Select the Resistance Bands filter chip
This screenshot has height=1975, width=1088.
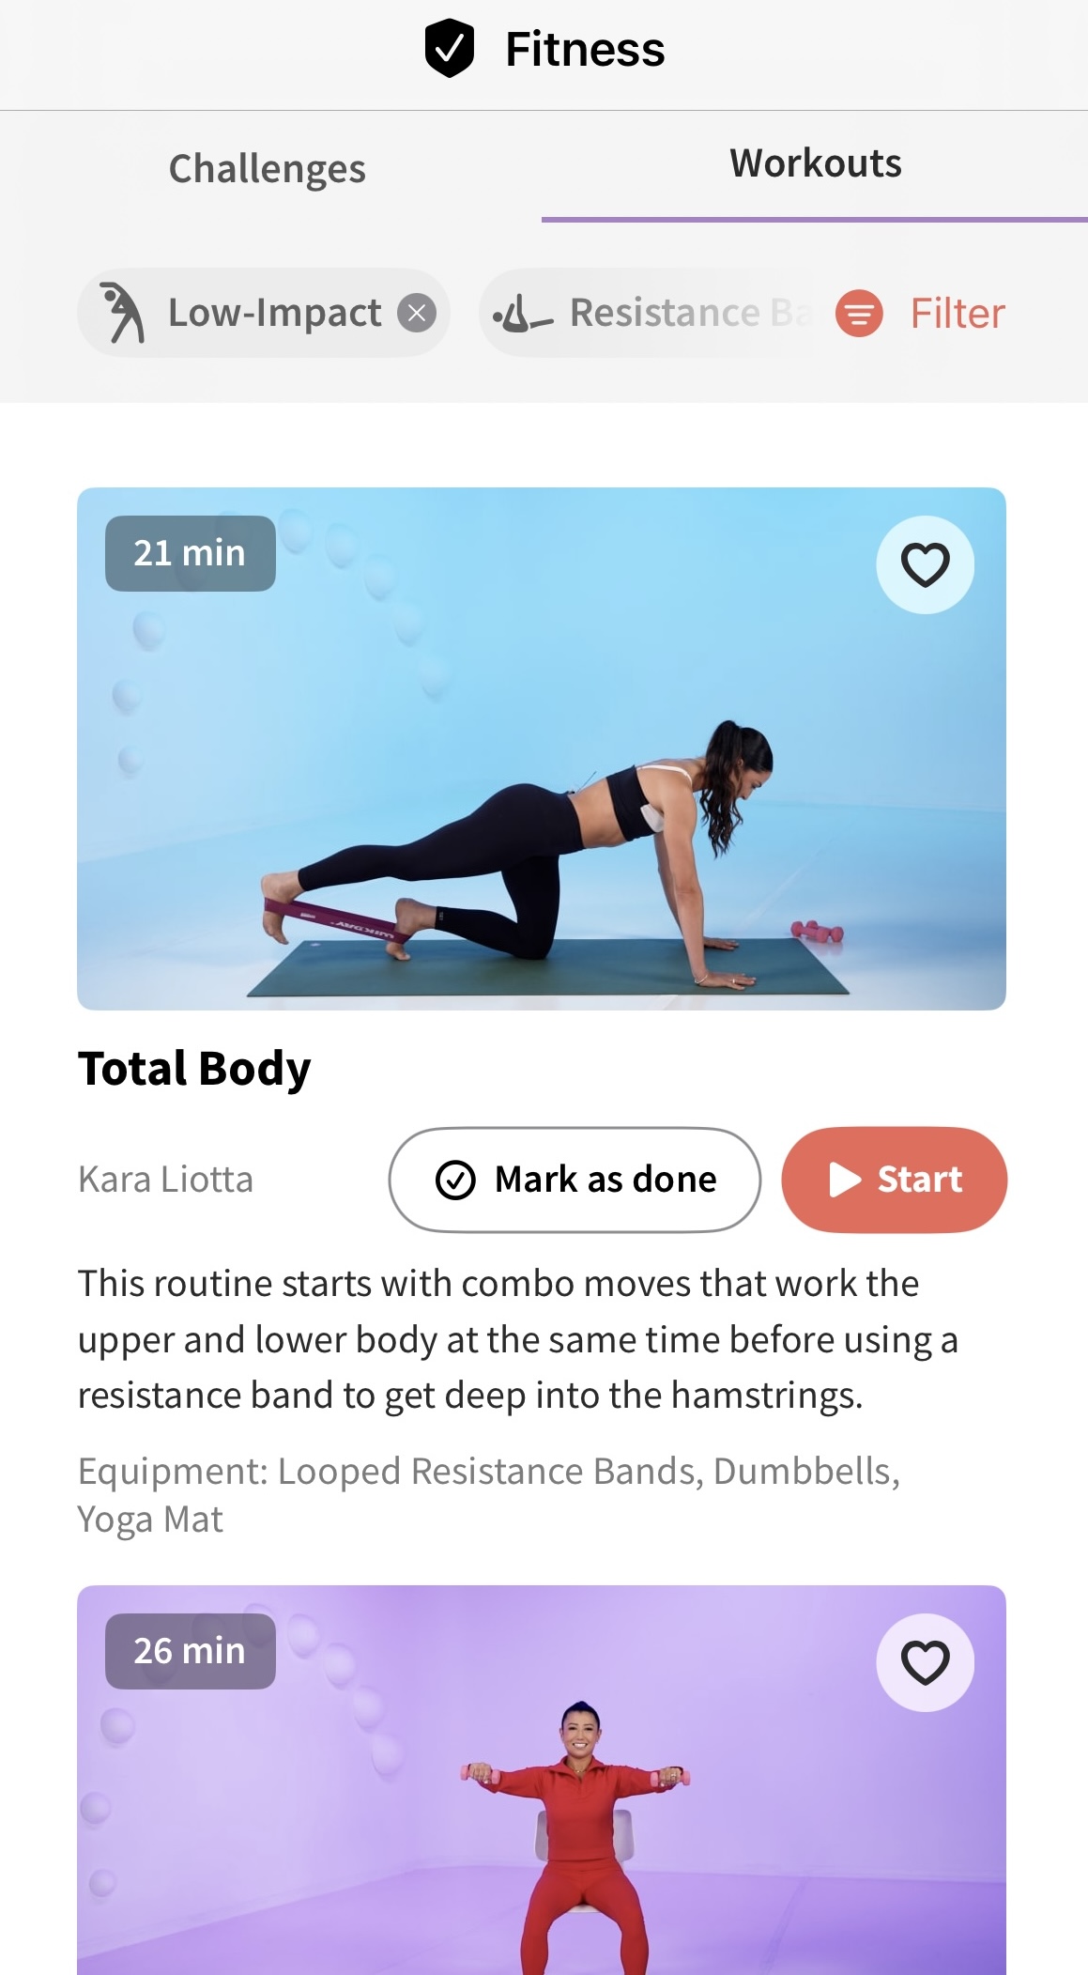(648, 313)
